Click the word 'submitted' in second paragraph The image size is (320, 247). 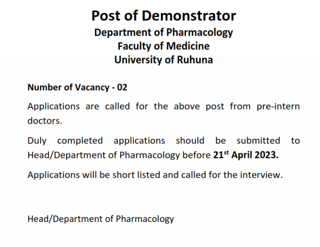coord(258,141)
